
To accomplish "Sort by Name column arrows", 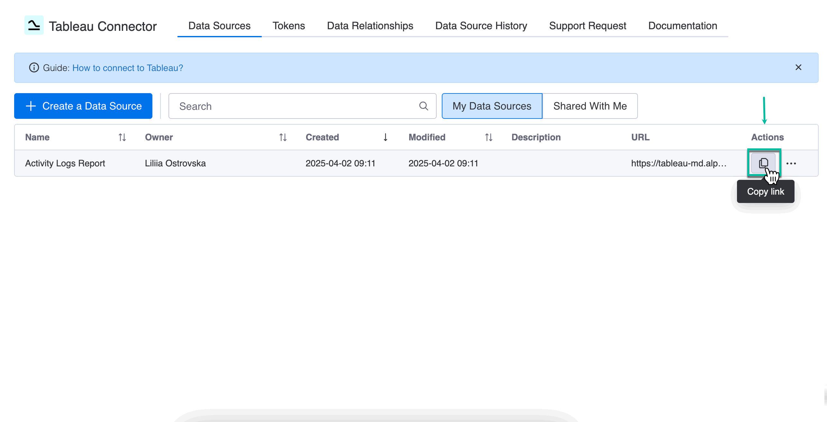I will tap(122, 137).
